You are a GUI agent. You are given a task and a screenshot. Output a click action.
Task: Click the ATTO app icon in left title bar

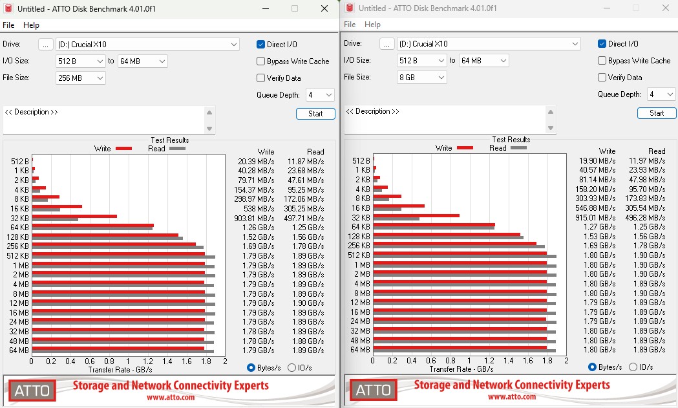tap(8, 8)
